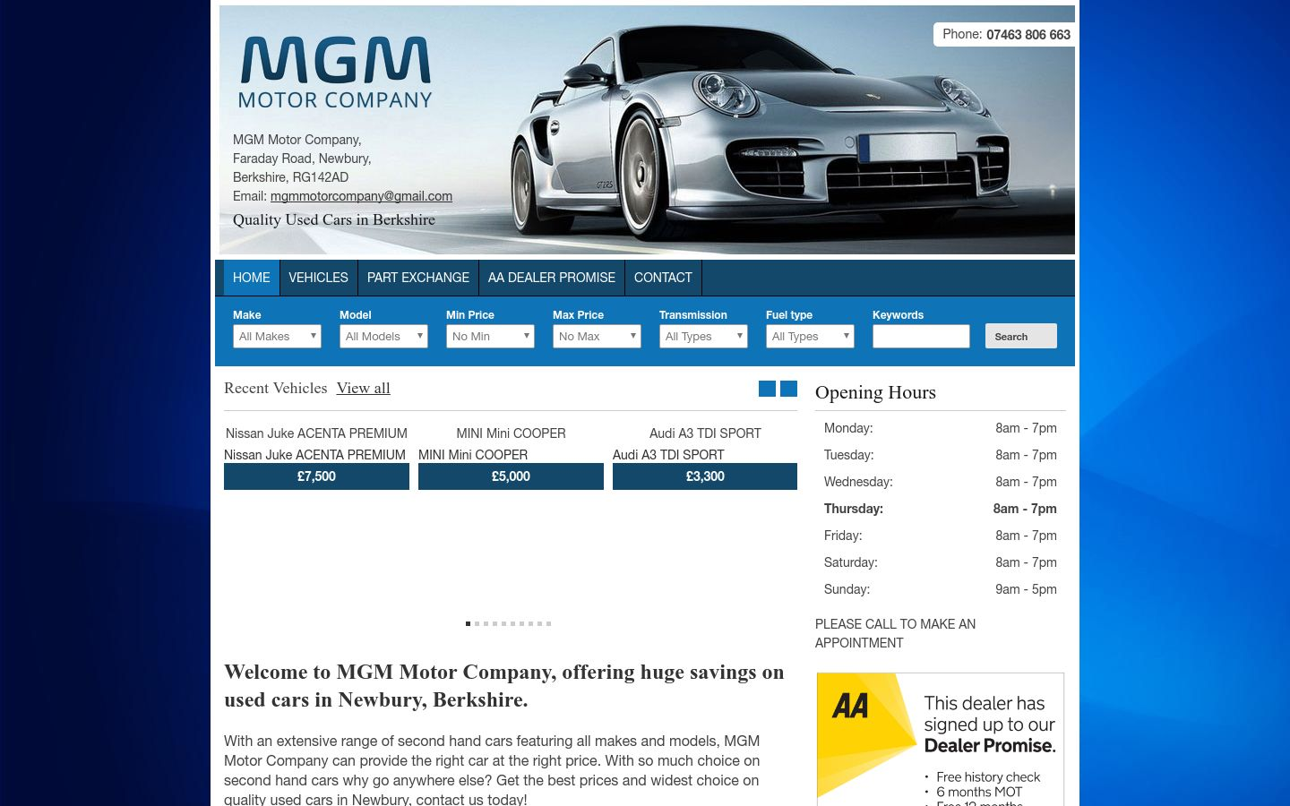
Task: Click the £5,000 MINI Cooper price button
Action: click(511, 476)
